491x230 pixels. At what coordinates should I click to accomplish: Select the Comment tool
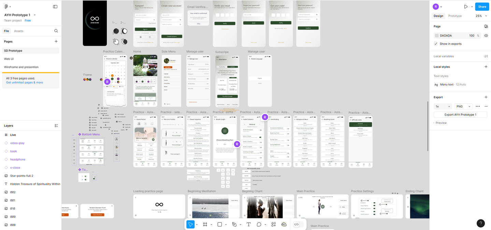pos(259,224)
